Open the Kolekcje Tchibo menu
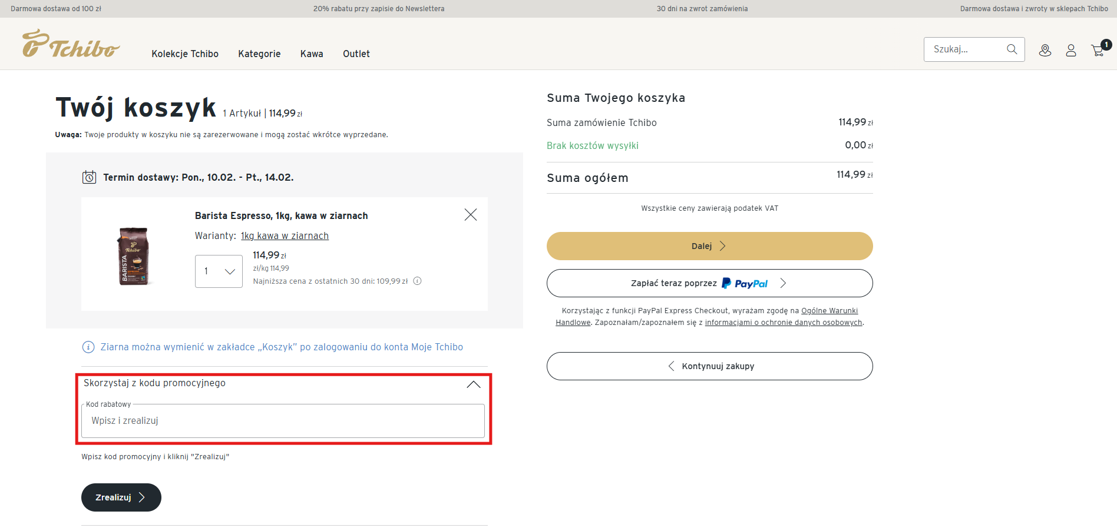Image resolution: width=1117 pixels, height=531 pixels. (x=185, y=54)
